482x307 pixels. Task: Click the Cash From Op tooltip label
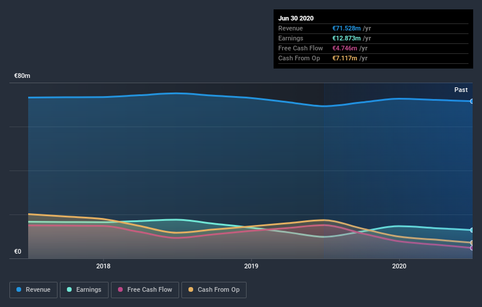[x=299, y=58]
